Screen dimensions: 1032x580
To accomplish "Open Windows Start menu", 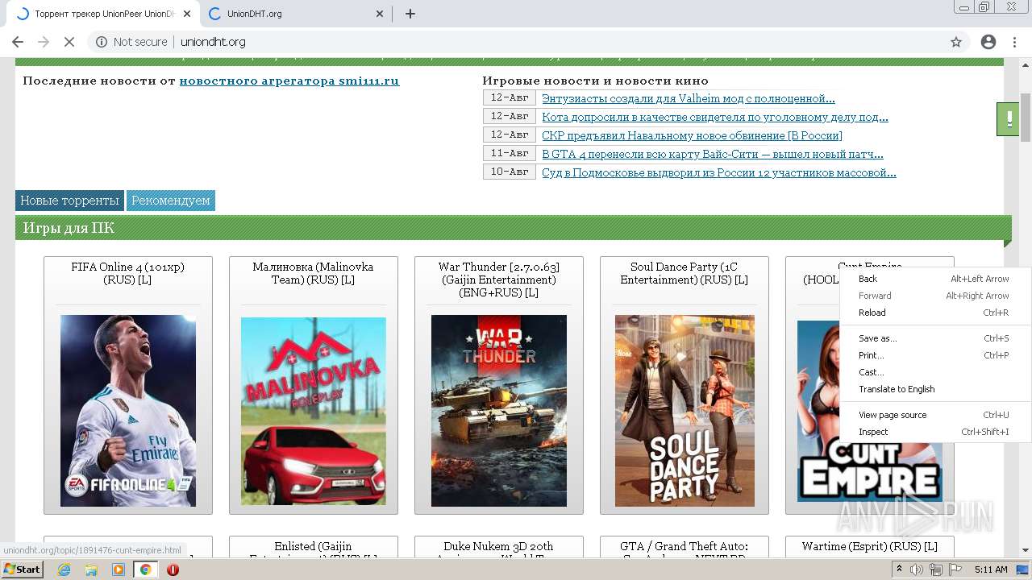I will coord(23,570).
